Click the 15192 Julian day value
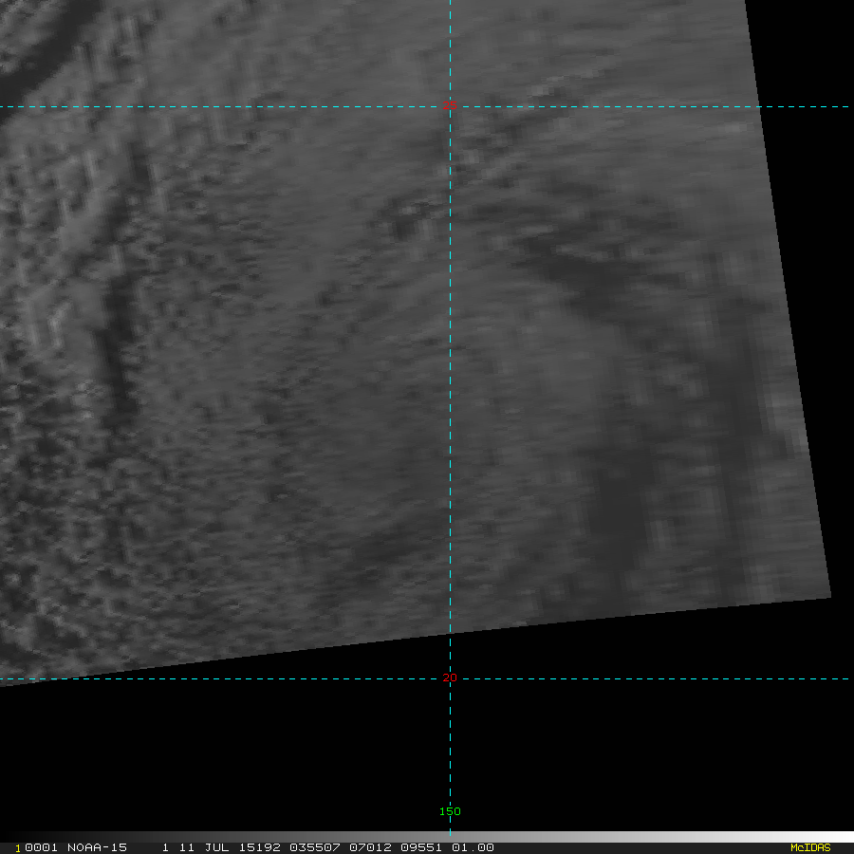The width and height of the screenshot is (854, 854). [259, 847]
